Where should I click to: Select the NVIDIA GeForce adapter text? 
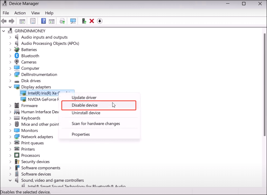click(x=43, y=99)
